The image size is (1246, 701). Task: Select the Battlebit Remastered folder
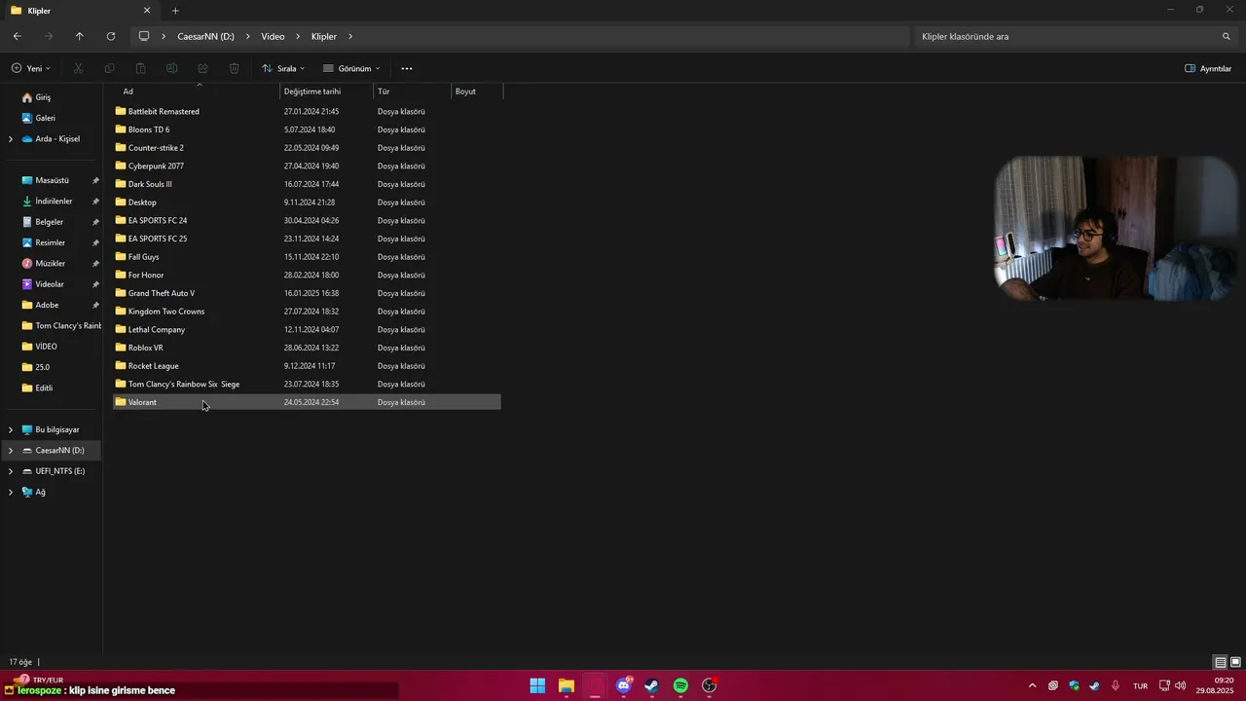coord(308,111)
